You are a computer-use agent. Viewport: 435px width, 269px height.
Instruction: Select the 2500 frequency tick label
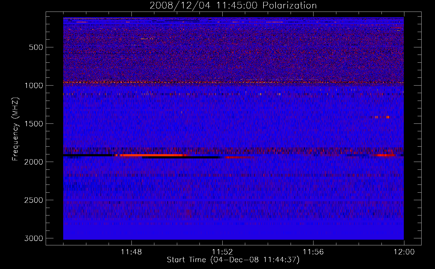(x=34, y=200)
